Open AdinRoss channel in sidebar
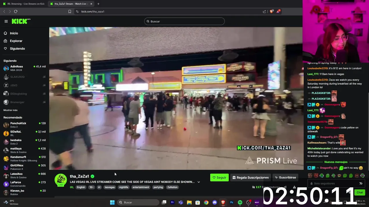The width and height of the screenshot is (369, 207). [25, 68]
